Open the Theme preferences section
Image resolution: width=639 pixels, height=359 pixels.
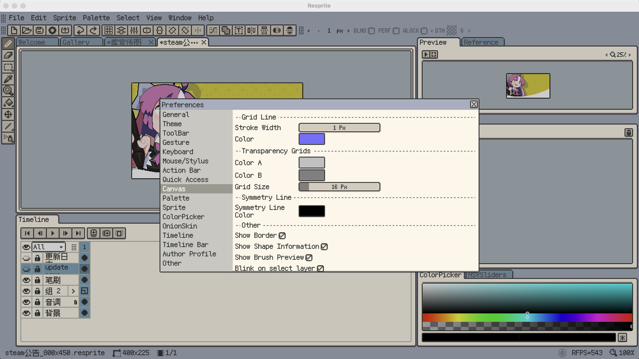pyautogui.click(x=172, y=124)
